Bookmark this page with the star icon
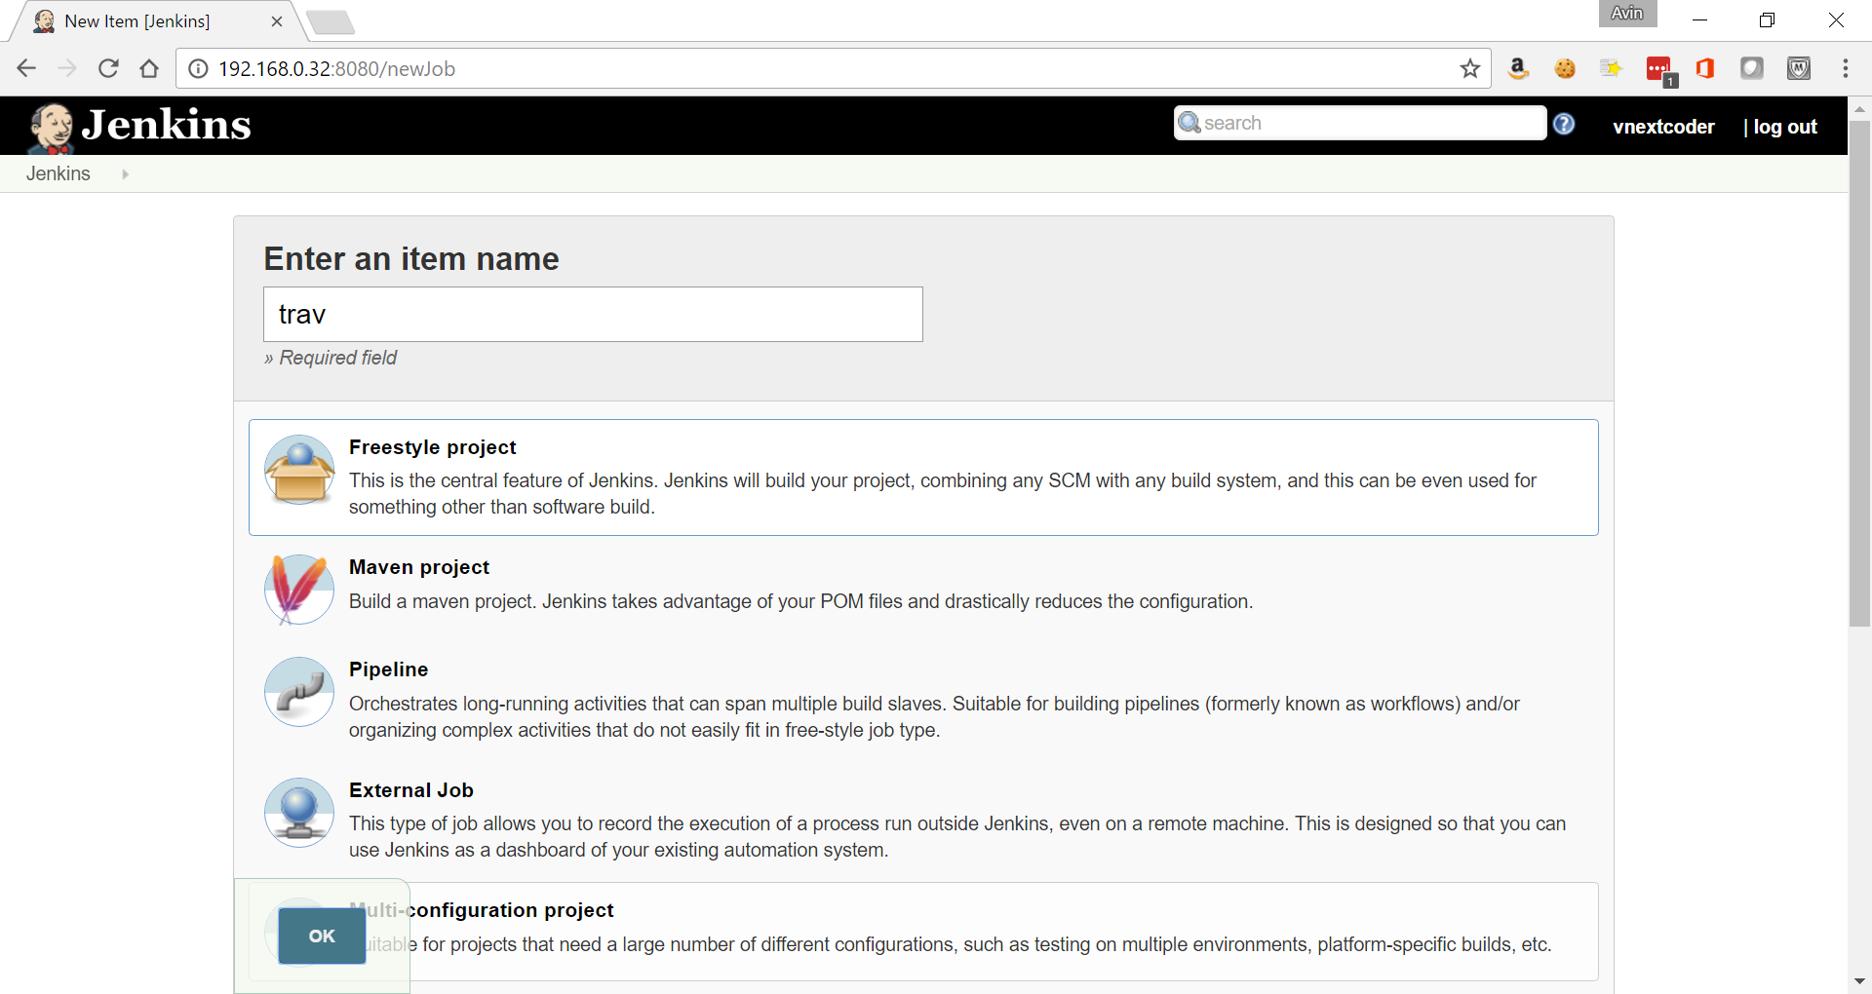1872x994 pixels. (x=1469, y=68)
